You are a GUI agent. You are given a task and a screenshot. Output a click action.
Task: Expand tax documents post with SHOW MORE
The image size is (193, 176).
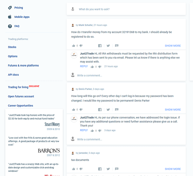[x=173, y=169]
